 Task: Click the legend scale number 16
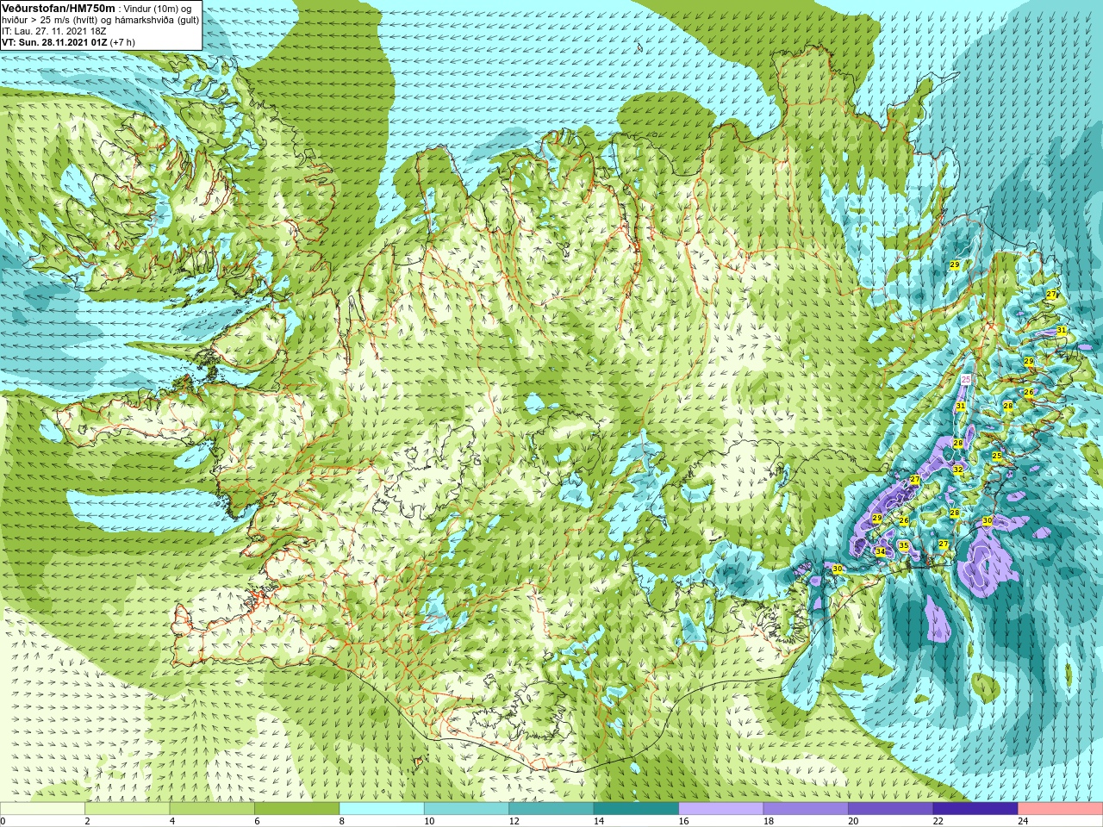pyautogui.click(x=684, y=821)
